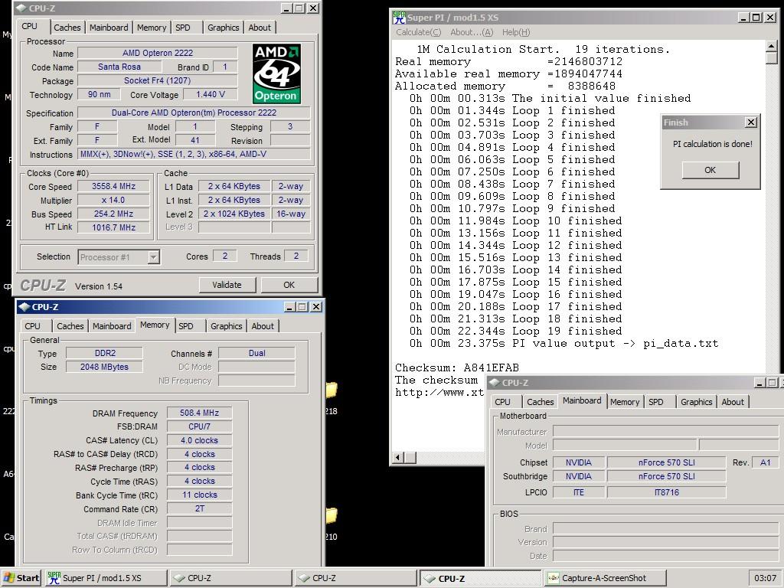Viewport: 784px width, 588px height.
Task: Select About tab in mainboard CPU-Z window
Action: click(733, 402)
